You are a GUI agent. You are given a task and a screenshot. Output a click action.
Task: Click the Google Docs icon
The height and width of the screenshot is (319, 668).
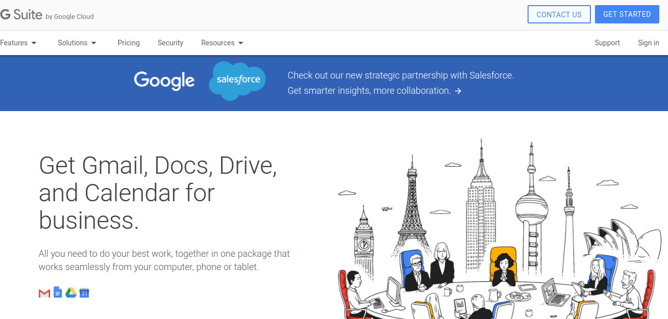click(x=58, y=293)
